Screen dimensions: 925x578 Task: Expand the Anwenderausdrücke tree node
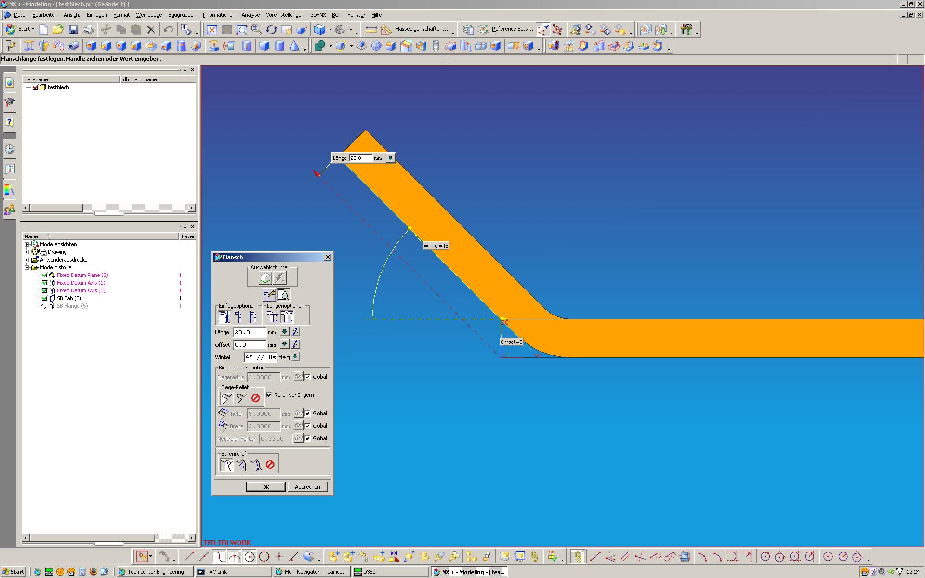[x=27, y=260]
